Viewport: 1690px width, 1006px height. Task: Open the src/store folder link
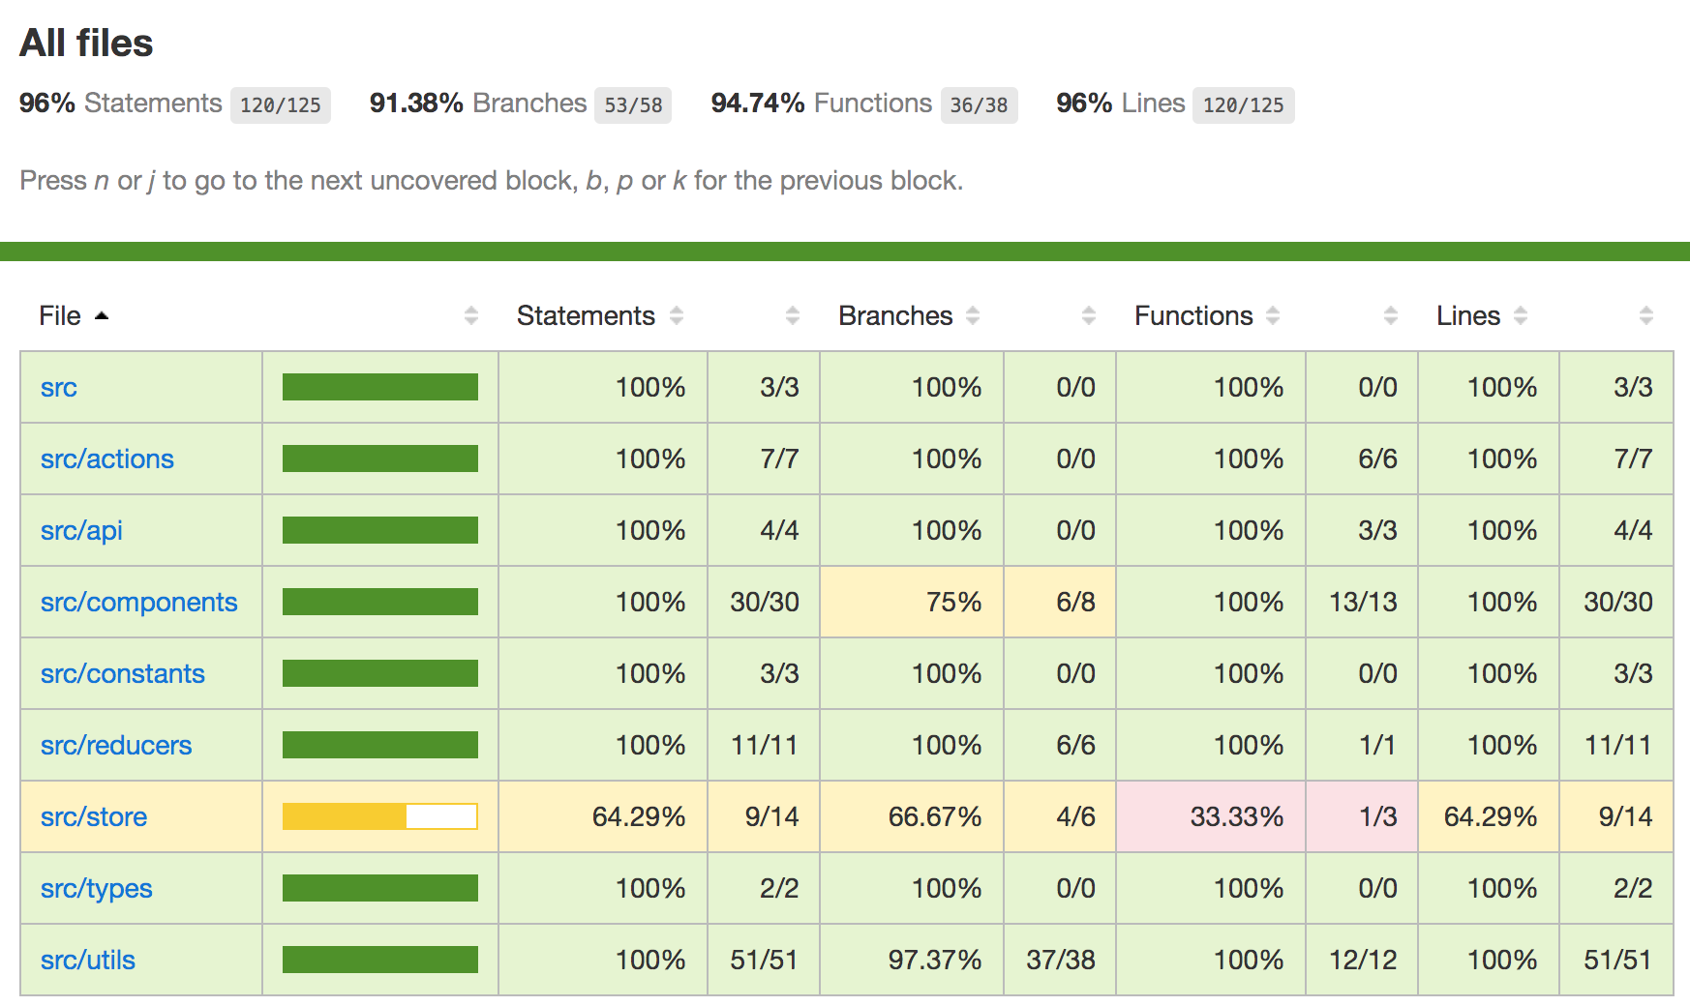(94, 817)
